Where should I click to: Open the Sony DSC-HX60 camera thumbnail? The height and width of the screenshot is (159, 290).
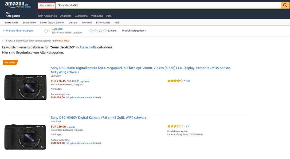pos(26,87)
